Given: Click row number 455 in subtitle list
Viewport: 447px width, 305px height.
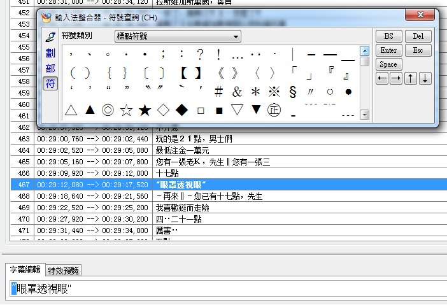Looking at the screenshot, I should pyautogui.click(x=24, y=47).
